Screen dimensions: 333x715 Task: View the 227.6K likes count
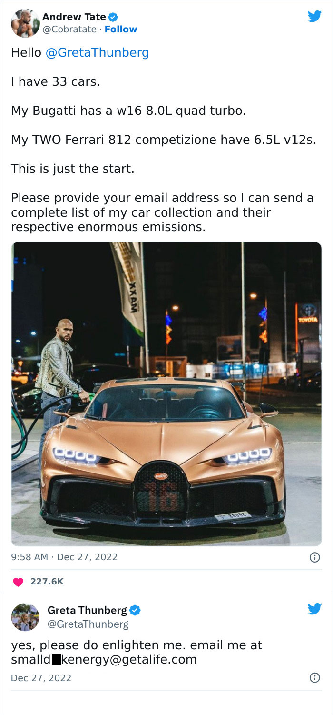(x=47, y=582)
